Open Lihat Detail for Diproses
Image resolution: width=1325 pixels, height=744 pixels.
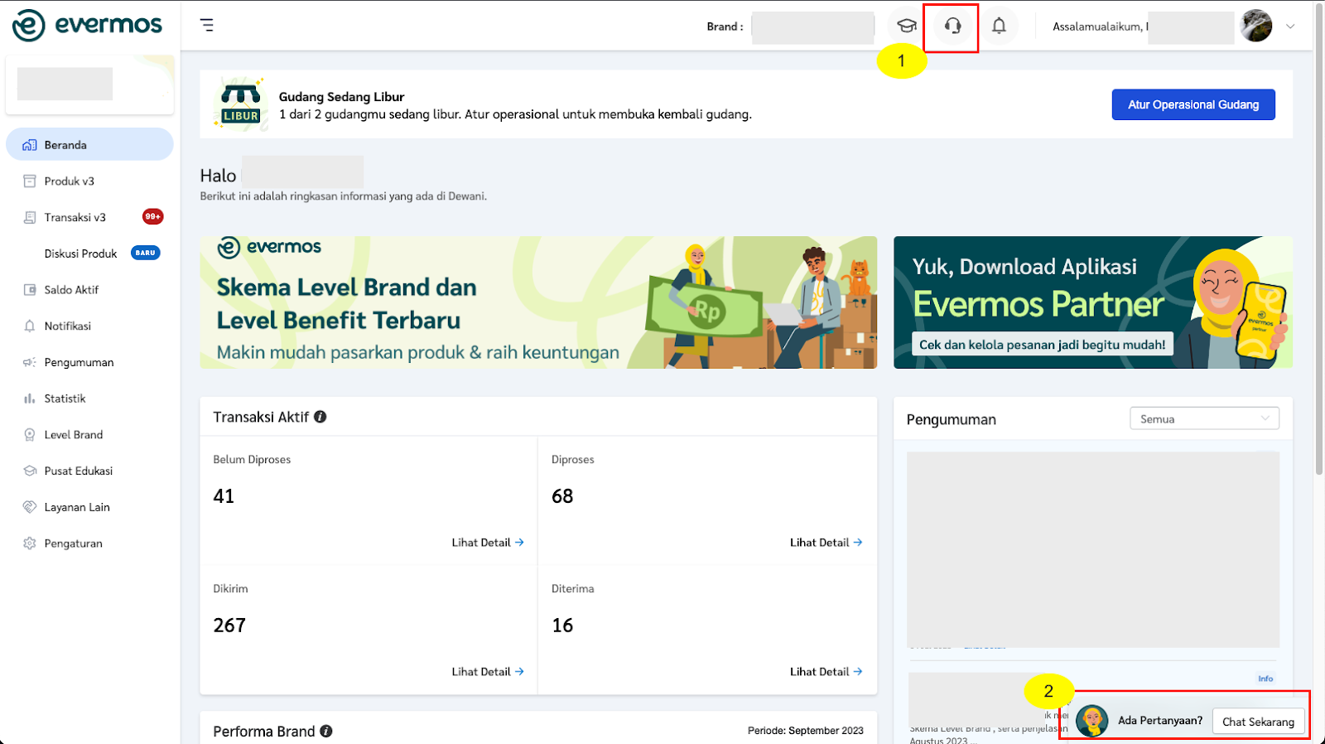tap(826, 543)
